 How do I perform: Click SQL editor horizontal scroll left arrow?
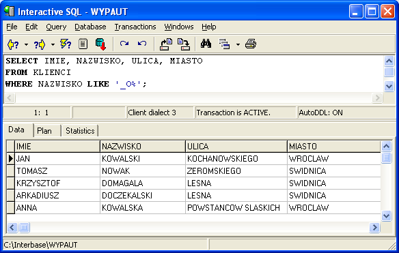pos(10,98)
